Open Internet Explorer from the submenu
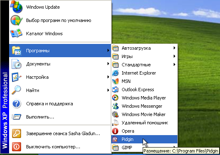The image size is (220, 155). click(144, 73)
